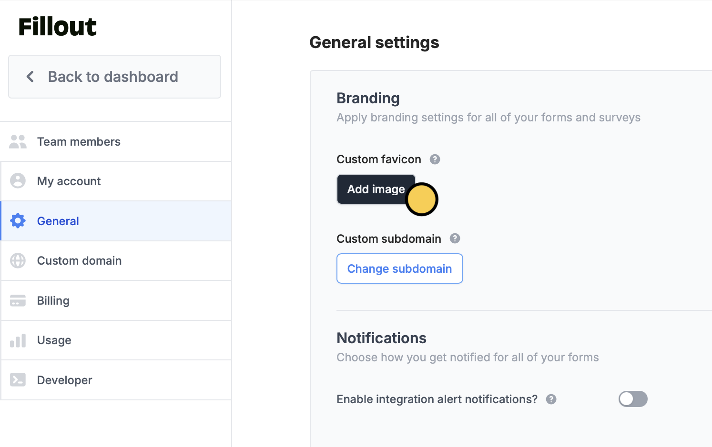Switch to the Billing section
The height and width of the screenshot is (447, 712).
[53, 300]
